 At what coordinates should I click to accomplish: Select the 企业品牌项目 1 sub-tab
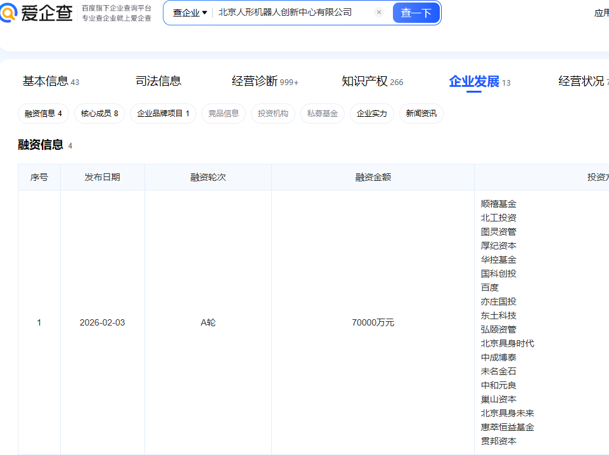pos(163,114)
